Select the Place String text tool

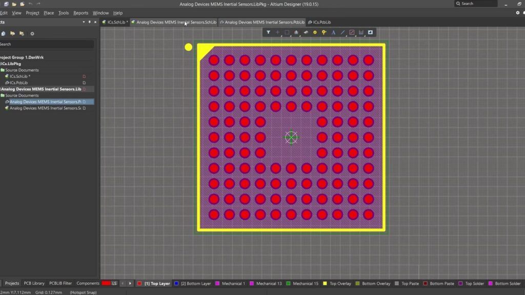[333, 32]
